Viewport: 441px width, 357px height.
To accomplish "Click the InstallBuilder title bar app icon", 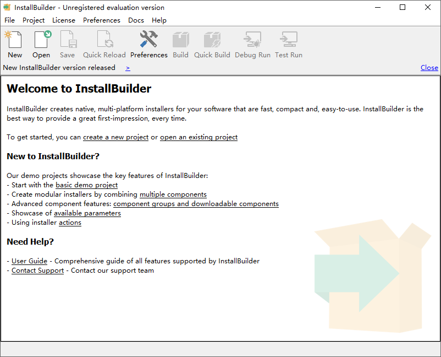I will [7, 7].
